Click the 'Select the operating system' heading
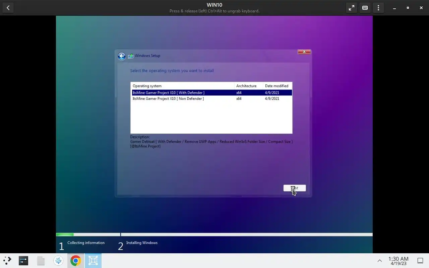Viewport: 429px width, 268px height. pos(172,71)
